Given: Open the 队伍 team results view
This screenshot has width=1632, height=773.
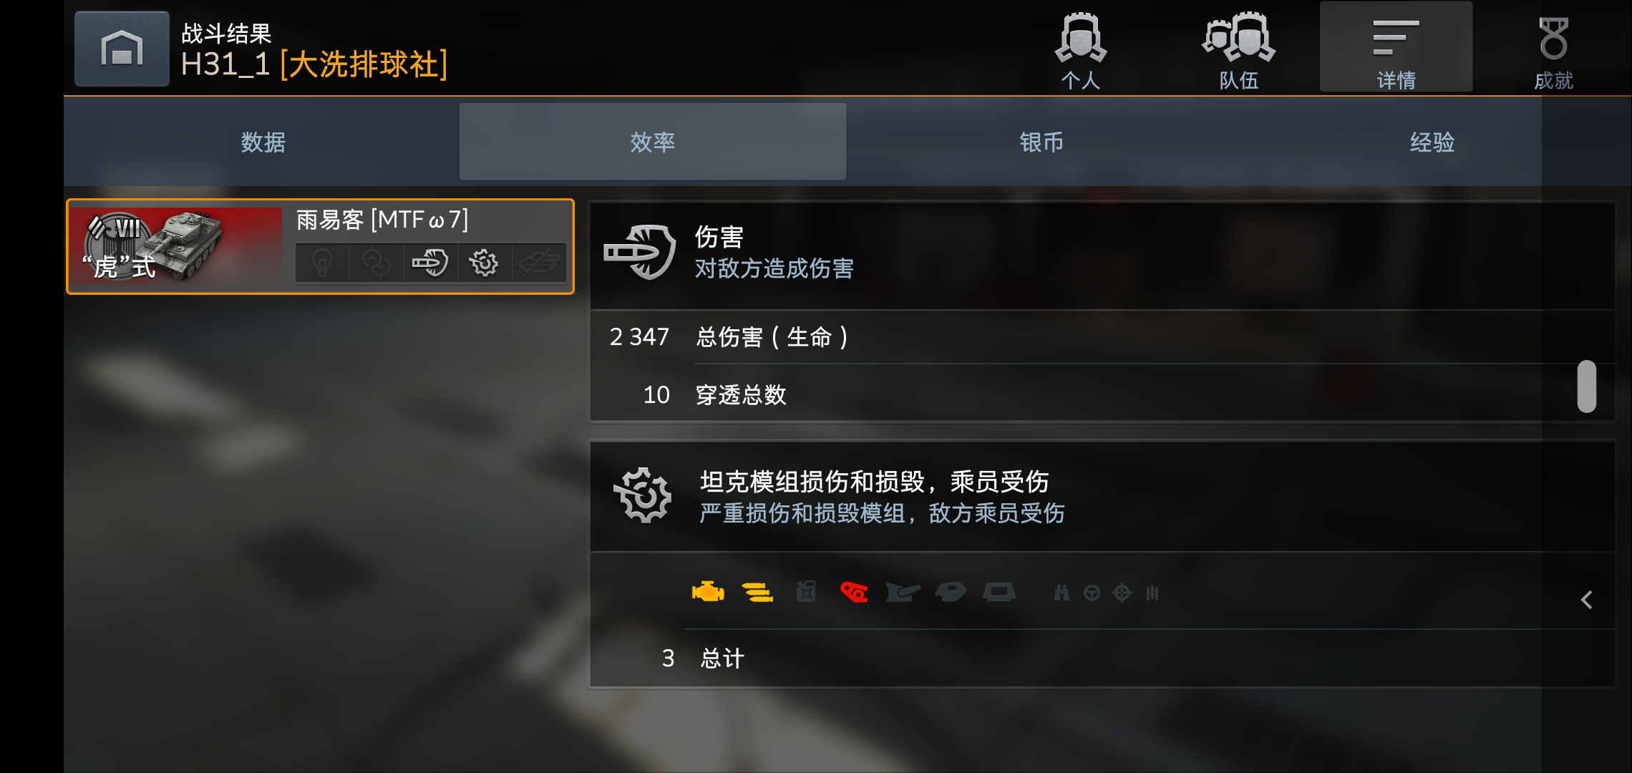Looking at the screenshot, I should [1238, 50].
